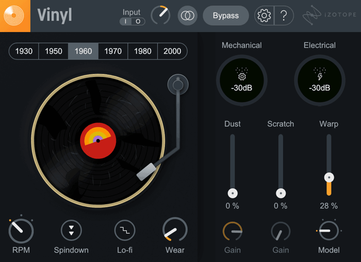This screenshot has height=262, width=361.
Task: Click the Vinyl title text
Action: [55, 16]
